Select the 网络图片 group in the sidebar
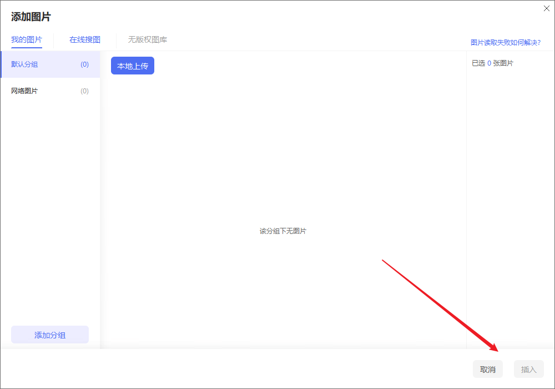This screenshot has width=555, height=389. coord(25,91)
